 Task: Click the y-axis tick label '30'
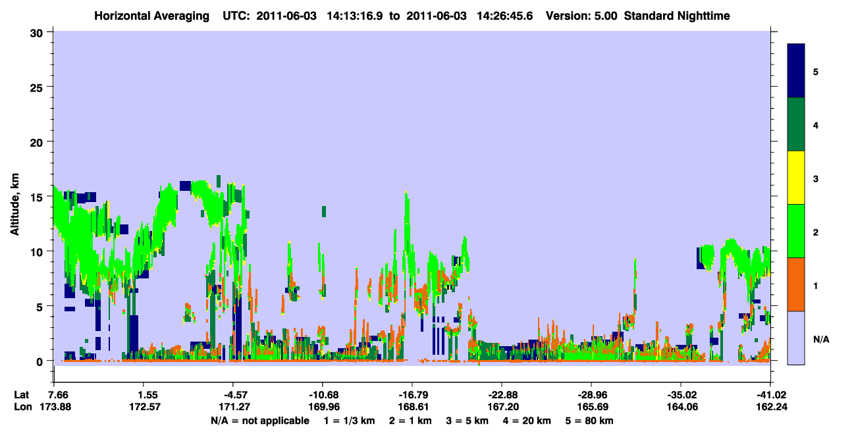click(38, 33)
